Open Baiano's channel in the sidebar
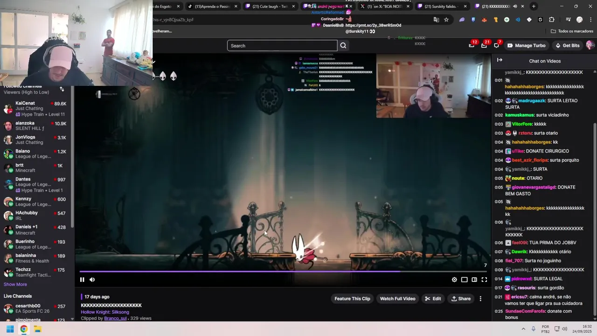The image size is (597, 336). pyautogui.click(x=35, y=154)
